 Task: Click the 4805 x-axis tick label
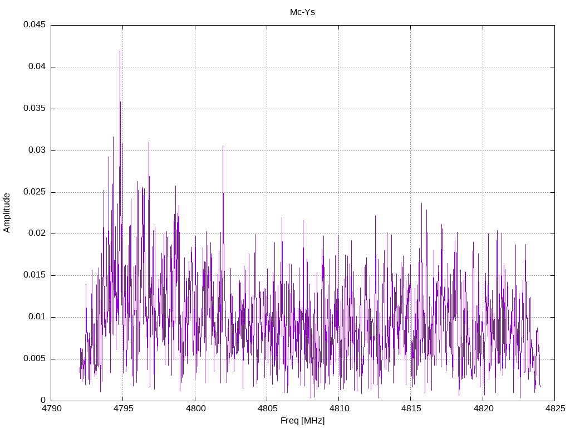(x=267, y=409)
